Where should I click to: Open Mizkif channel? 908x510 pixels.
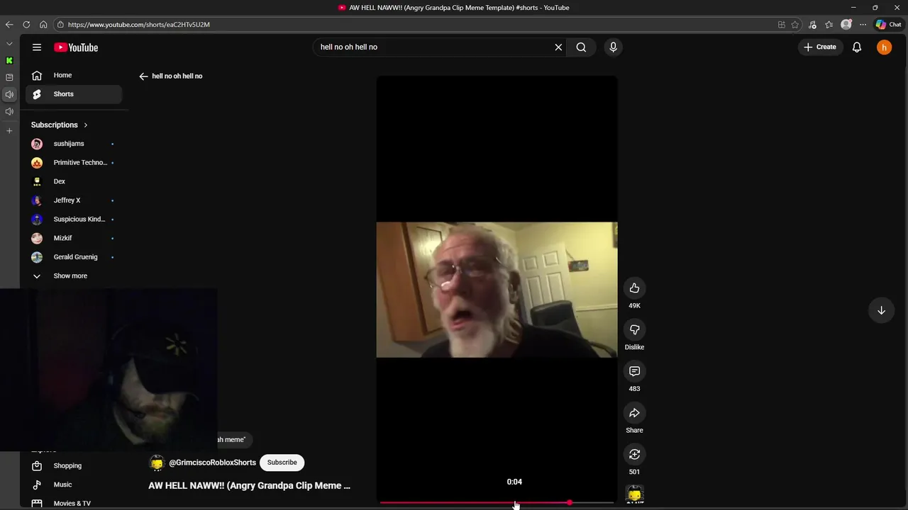pyautogui.click(x=74, y=238)
